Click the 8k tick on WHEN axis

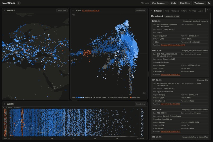tap(95, 139)
